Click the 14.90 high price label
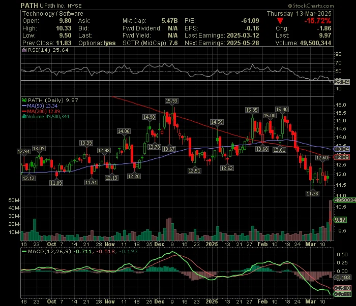 tap(149, 117)
